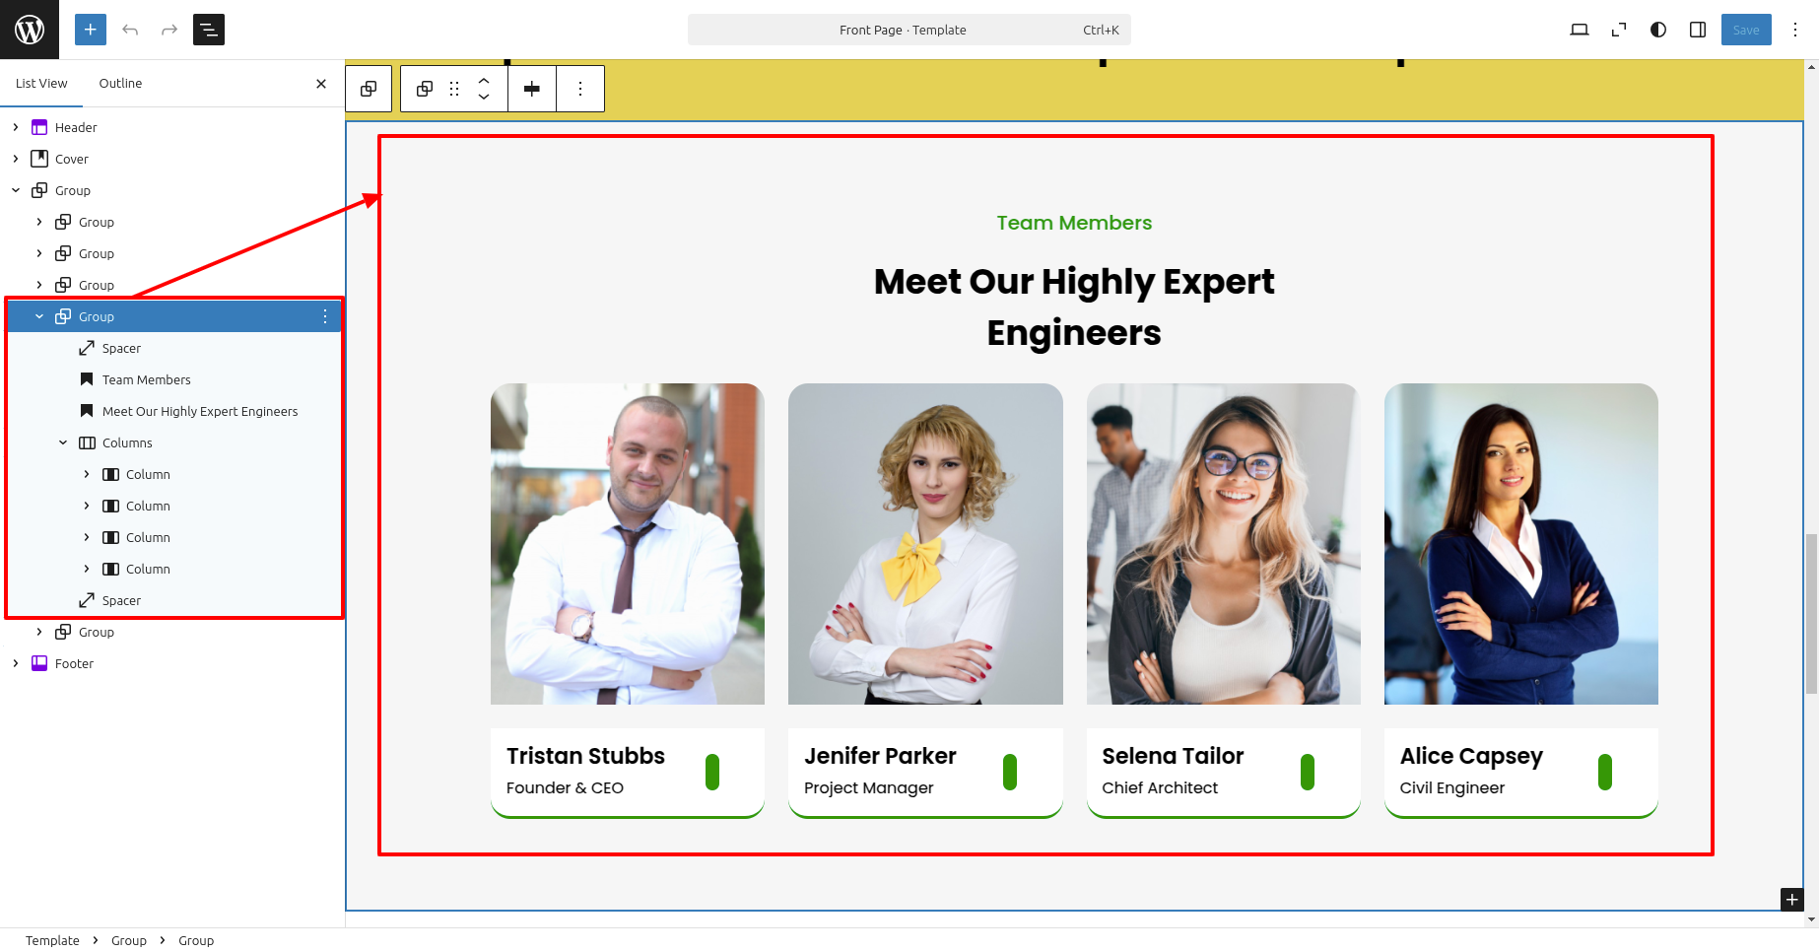Toggle the settings sidebar panel

(1698, 30)
